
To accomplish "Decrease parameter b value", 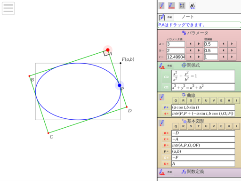I will [190, 50].
